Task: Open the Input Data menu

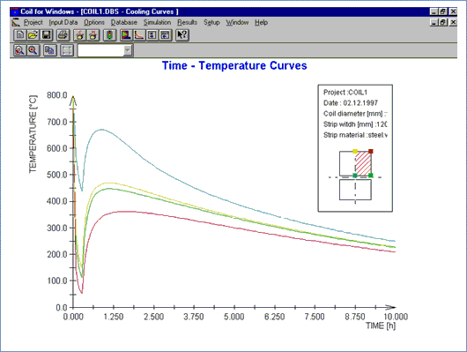Action: click(x=63, y=22)
